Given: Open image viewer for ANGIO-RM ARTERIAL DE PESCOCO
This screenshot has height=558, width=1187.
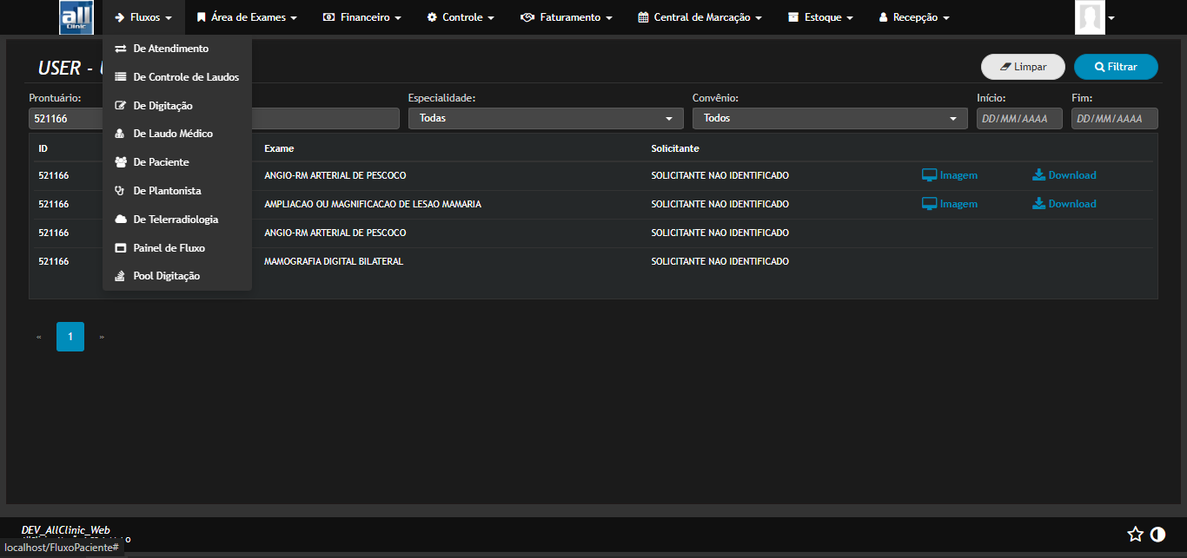Looking at the screenshot, I should 949,174.
